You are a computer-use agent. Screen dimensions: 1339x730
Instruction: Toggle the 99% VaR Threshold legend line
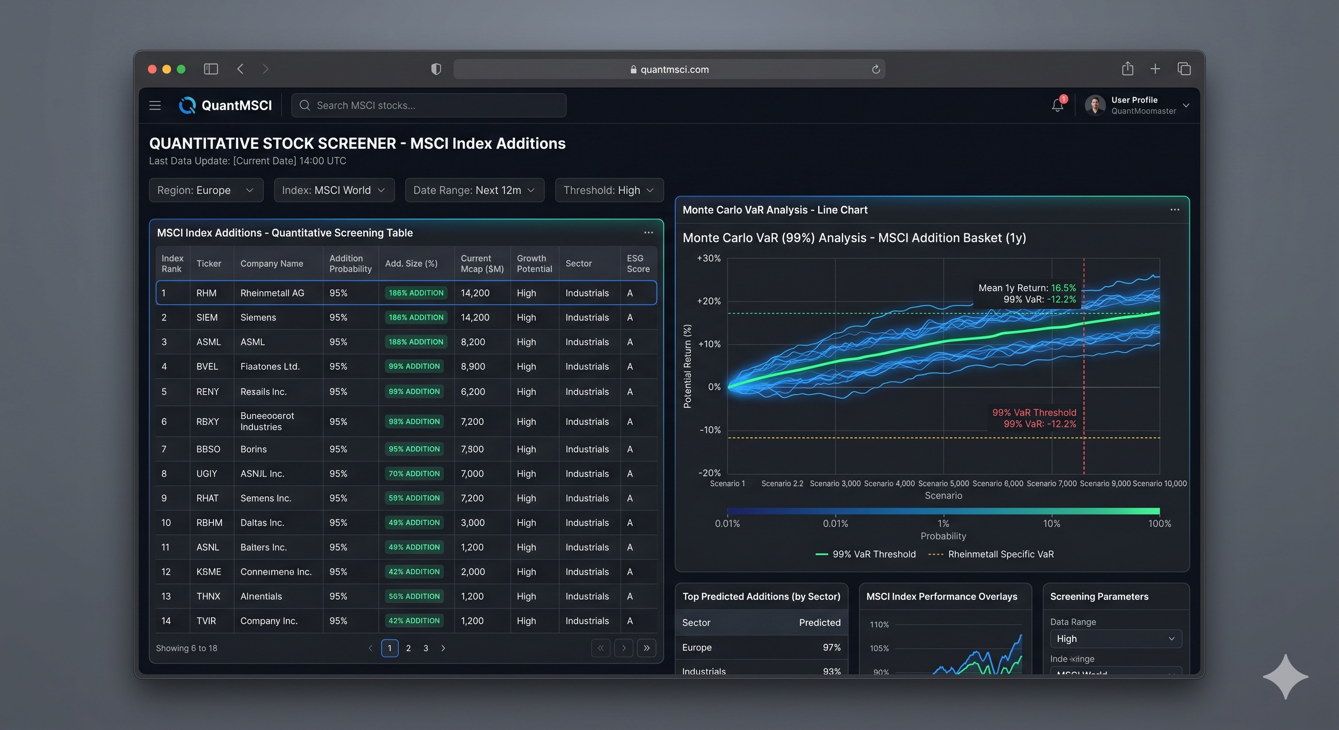(x=865, y=554)
